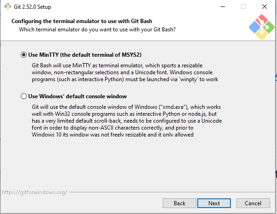Click the Git logo in header banner

261,27
